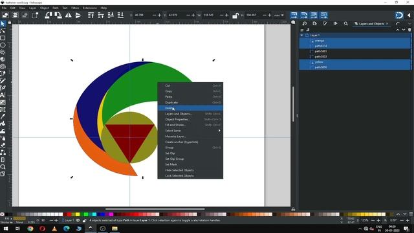Open units dropdown mm
The width and height of the screenshot is (414, 233).
tap(279, 16)
